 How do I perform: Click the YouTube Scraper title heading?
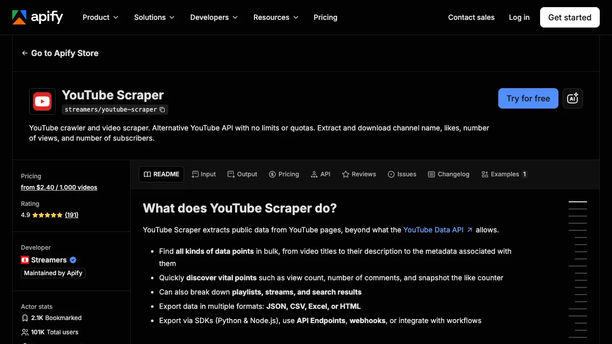pos(113,95)
